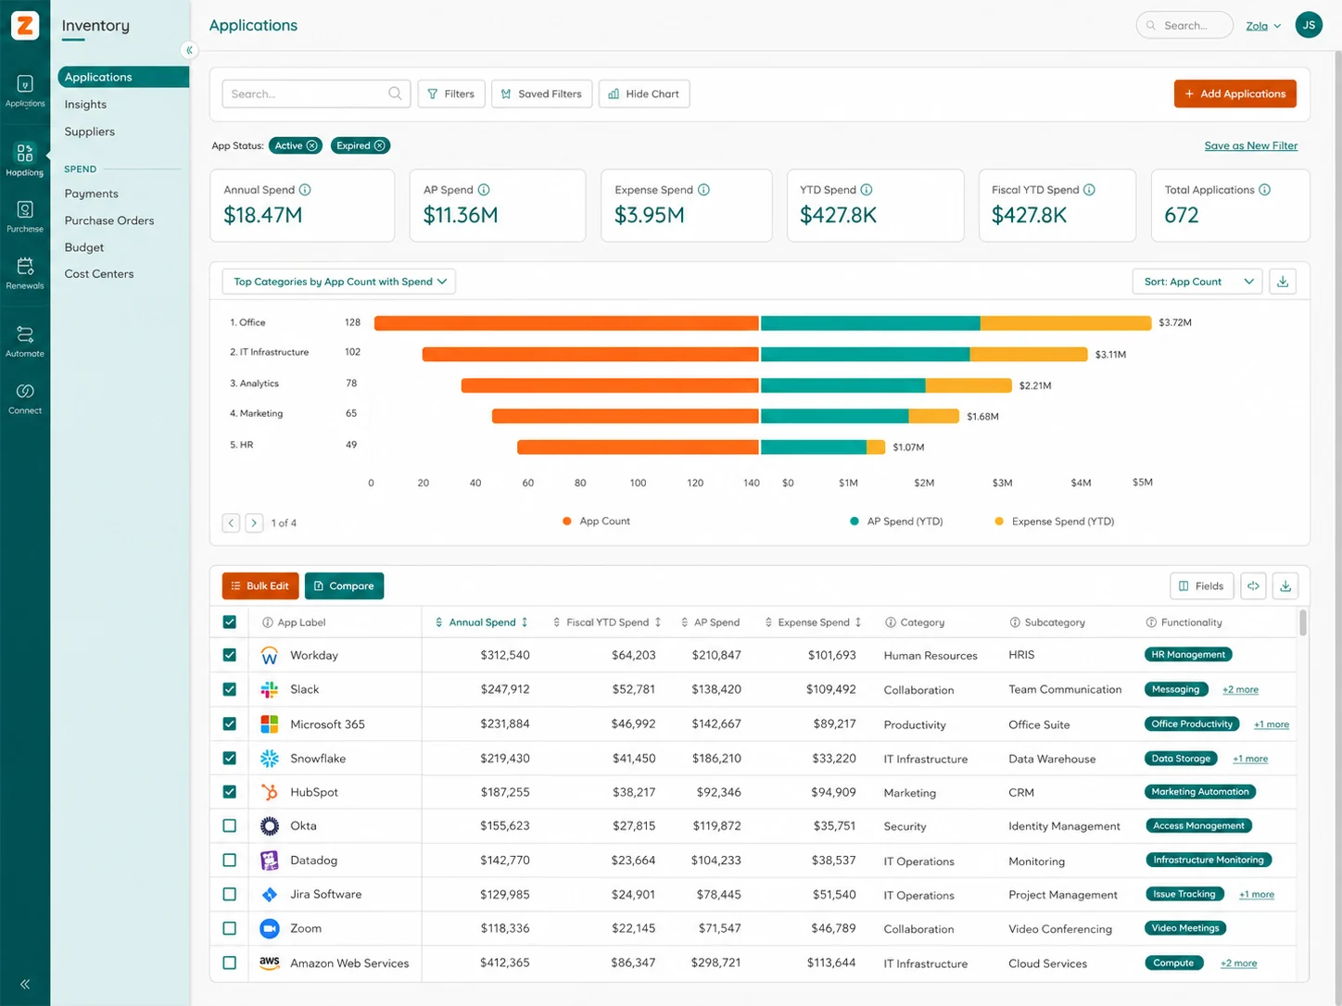Image resolution: width=1342 pixels, height=1006 pixels.
Task: Open the Automate rail icon
Action: coord(25,334)
